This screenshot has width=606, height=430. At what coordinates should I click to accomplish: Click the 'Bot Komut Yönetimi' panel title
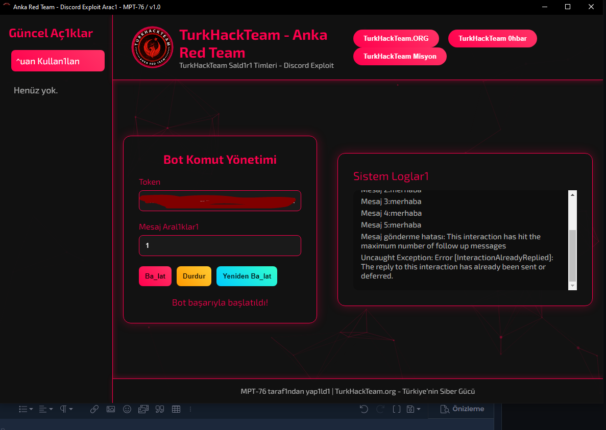(x=220, y=160)
